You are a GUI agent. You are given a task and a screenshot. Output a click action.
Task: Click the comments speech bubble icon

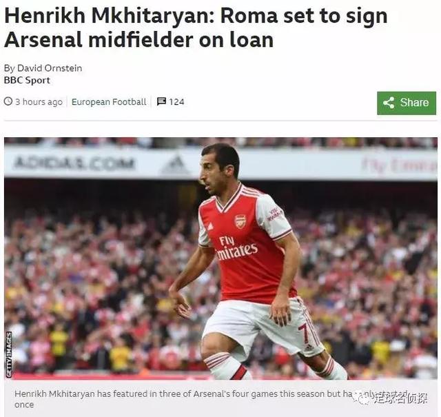coord(161,101)
